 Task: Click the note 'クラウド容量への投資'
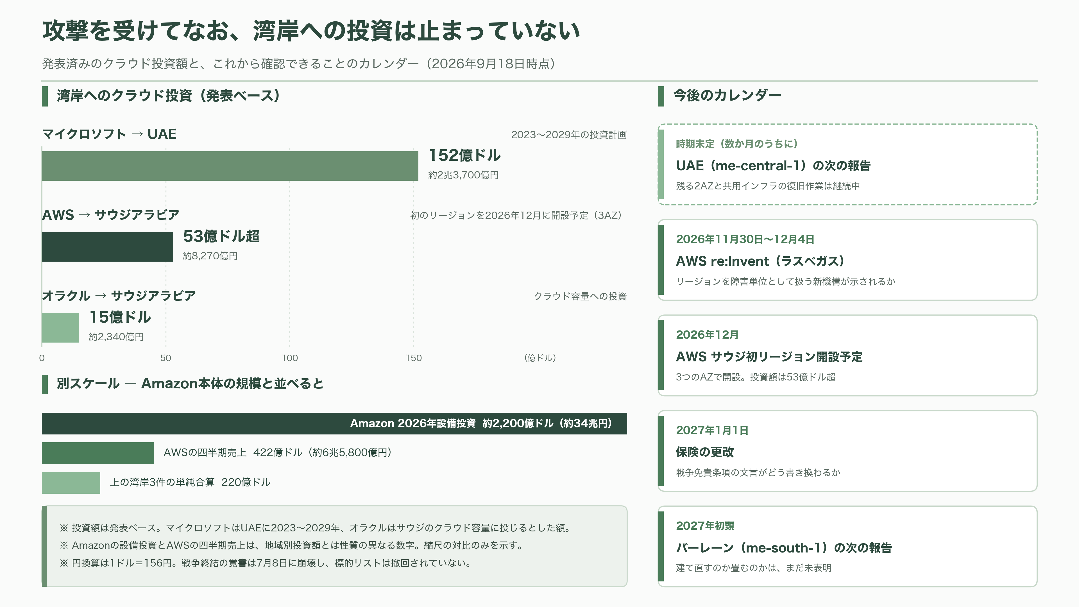pos(580,296)
